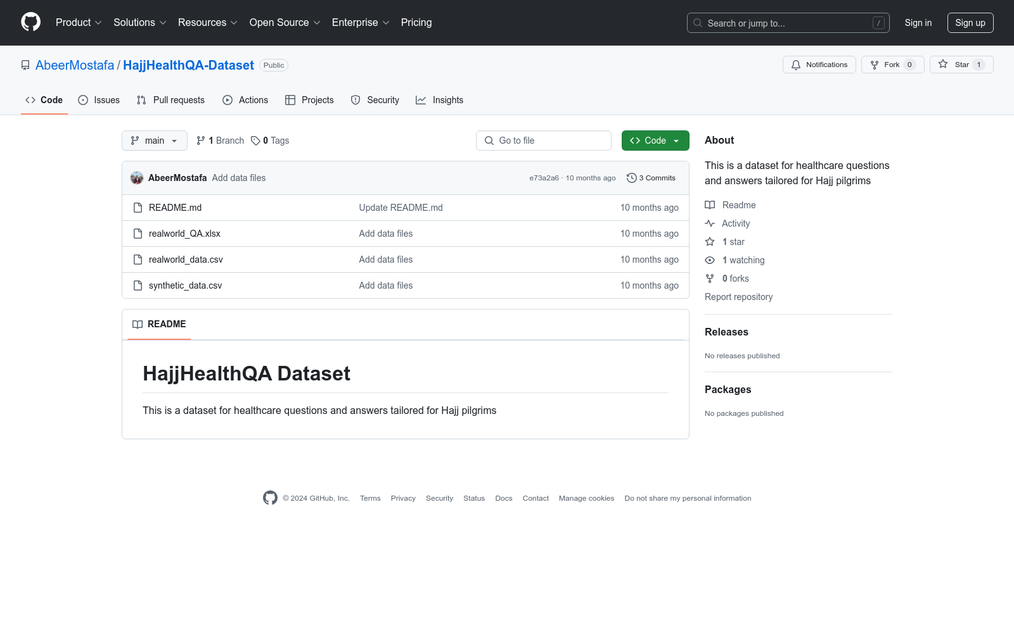This screenshot has height=633, width=1014.
Task: Open the green Code dropdown button
Action: tap(655, 141)
